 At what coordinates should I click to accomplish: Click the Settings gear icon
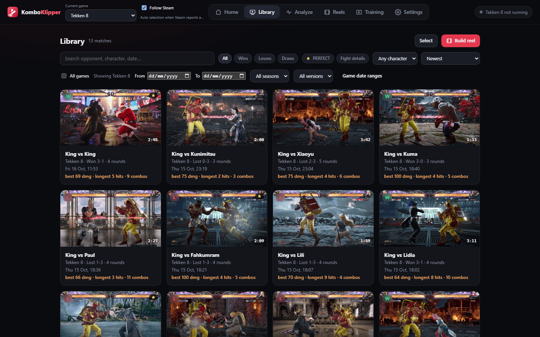click(x=398, y=12)
